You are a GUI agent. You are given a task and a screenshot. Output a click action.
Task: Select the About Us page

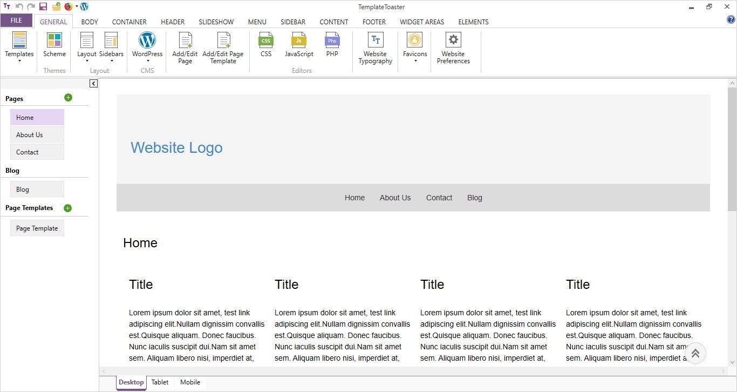point(37,135)
